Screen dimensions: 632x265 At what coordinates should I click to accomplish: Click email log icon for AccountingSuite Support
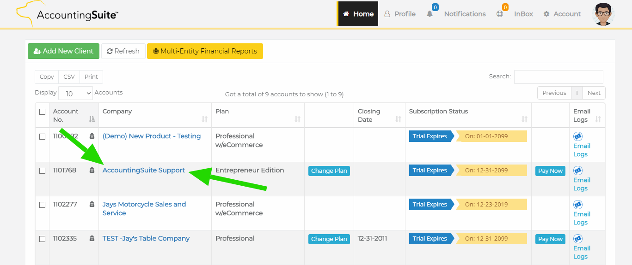(578, 171)
